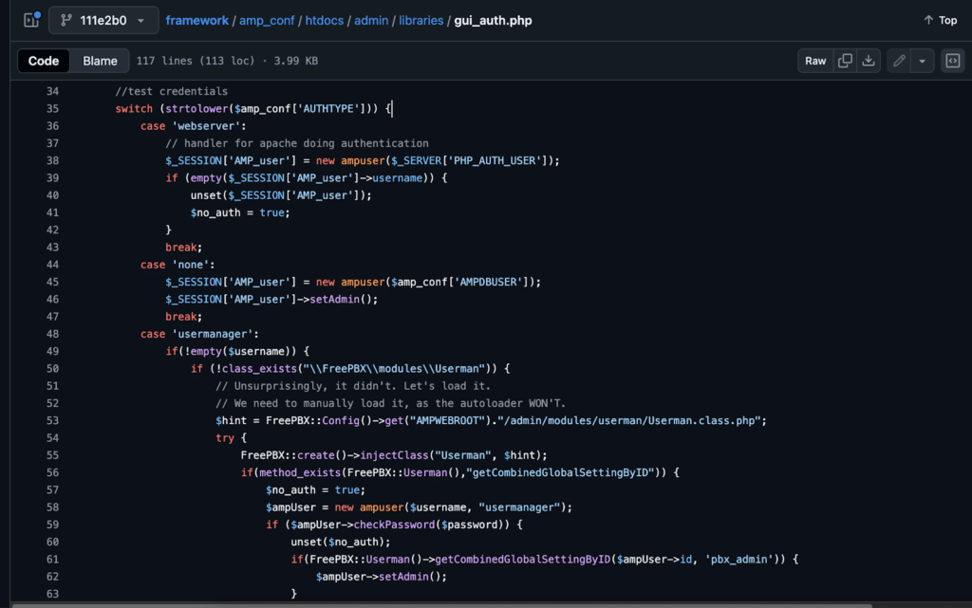Download the raw file icon

point(869,61)
